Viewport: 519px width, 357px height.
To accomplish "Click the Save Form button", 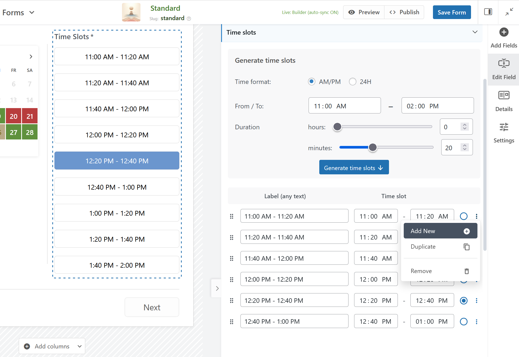I will 451,12.
